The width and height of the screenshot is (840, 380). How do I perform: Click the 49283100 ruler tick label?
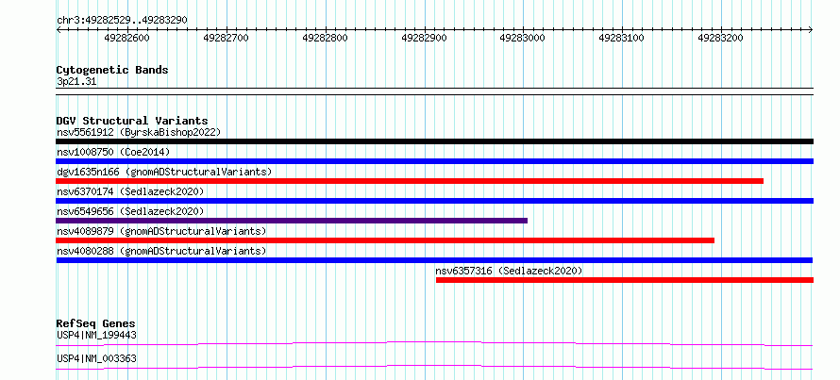(621, 38)
